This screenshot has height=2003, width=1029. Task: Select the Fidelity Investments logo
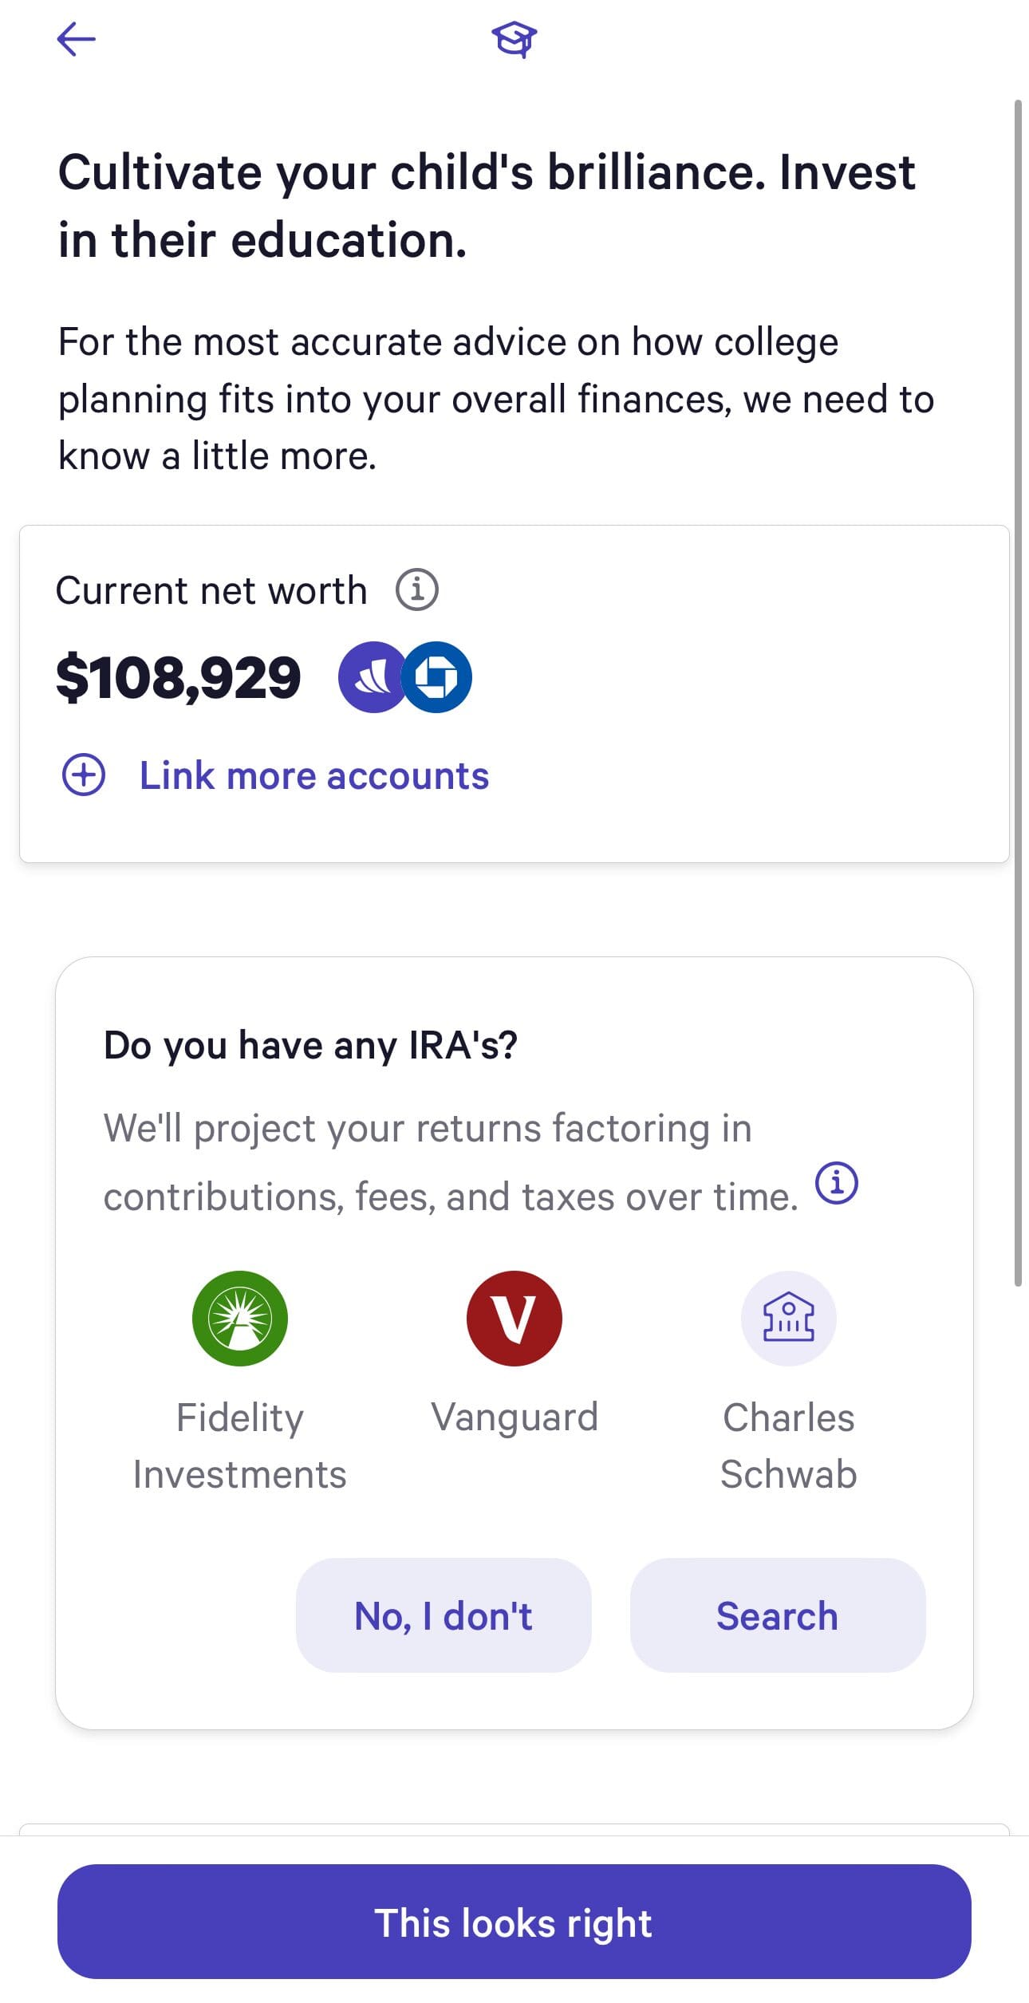(x=240, y=1318)
